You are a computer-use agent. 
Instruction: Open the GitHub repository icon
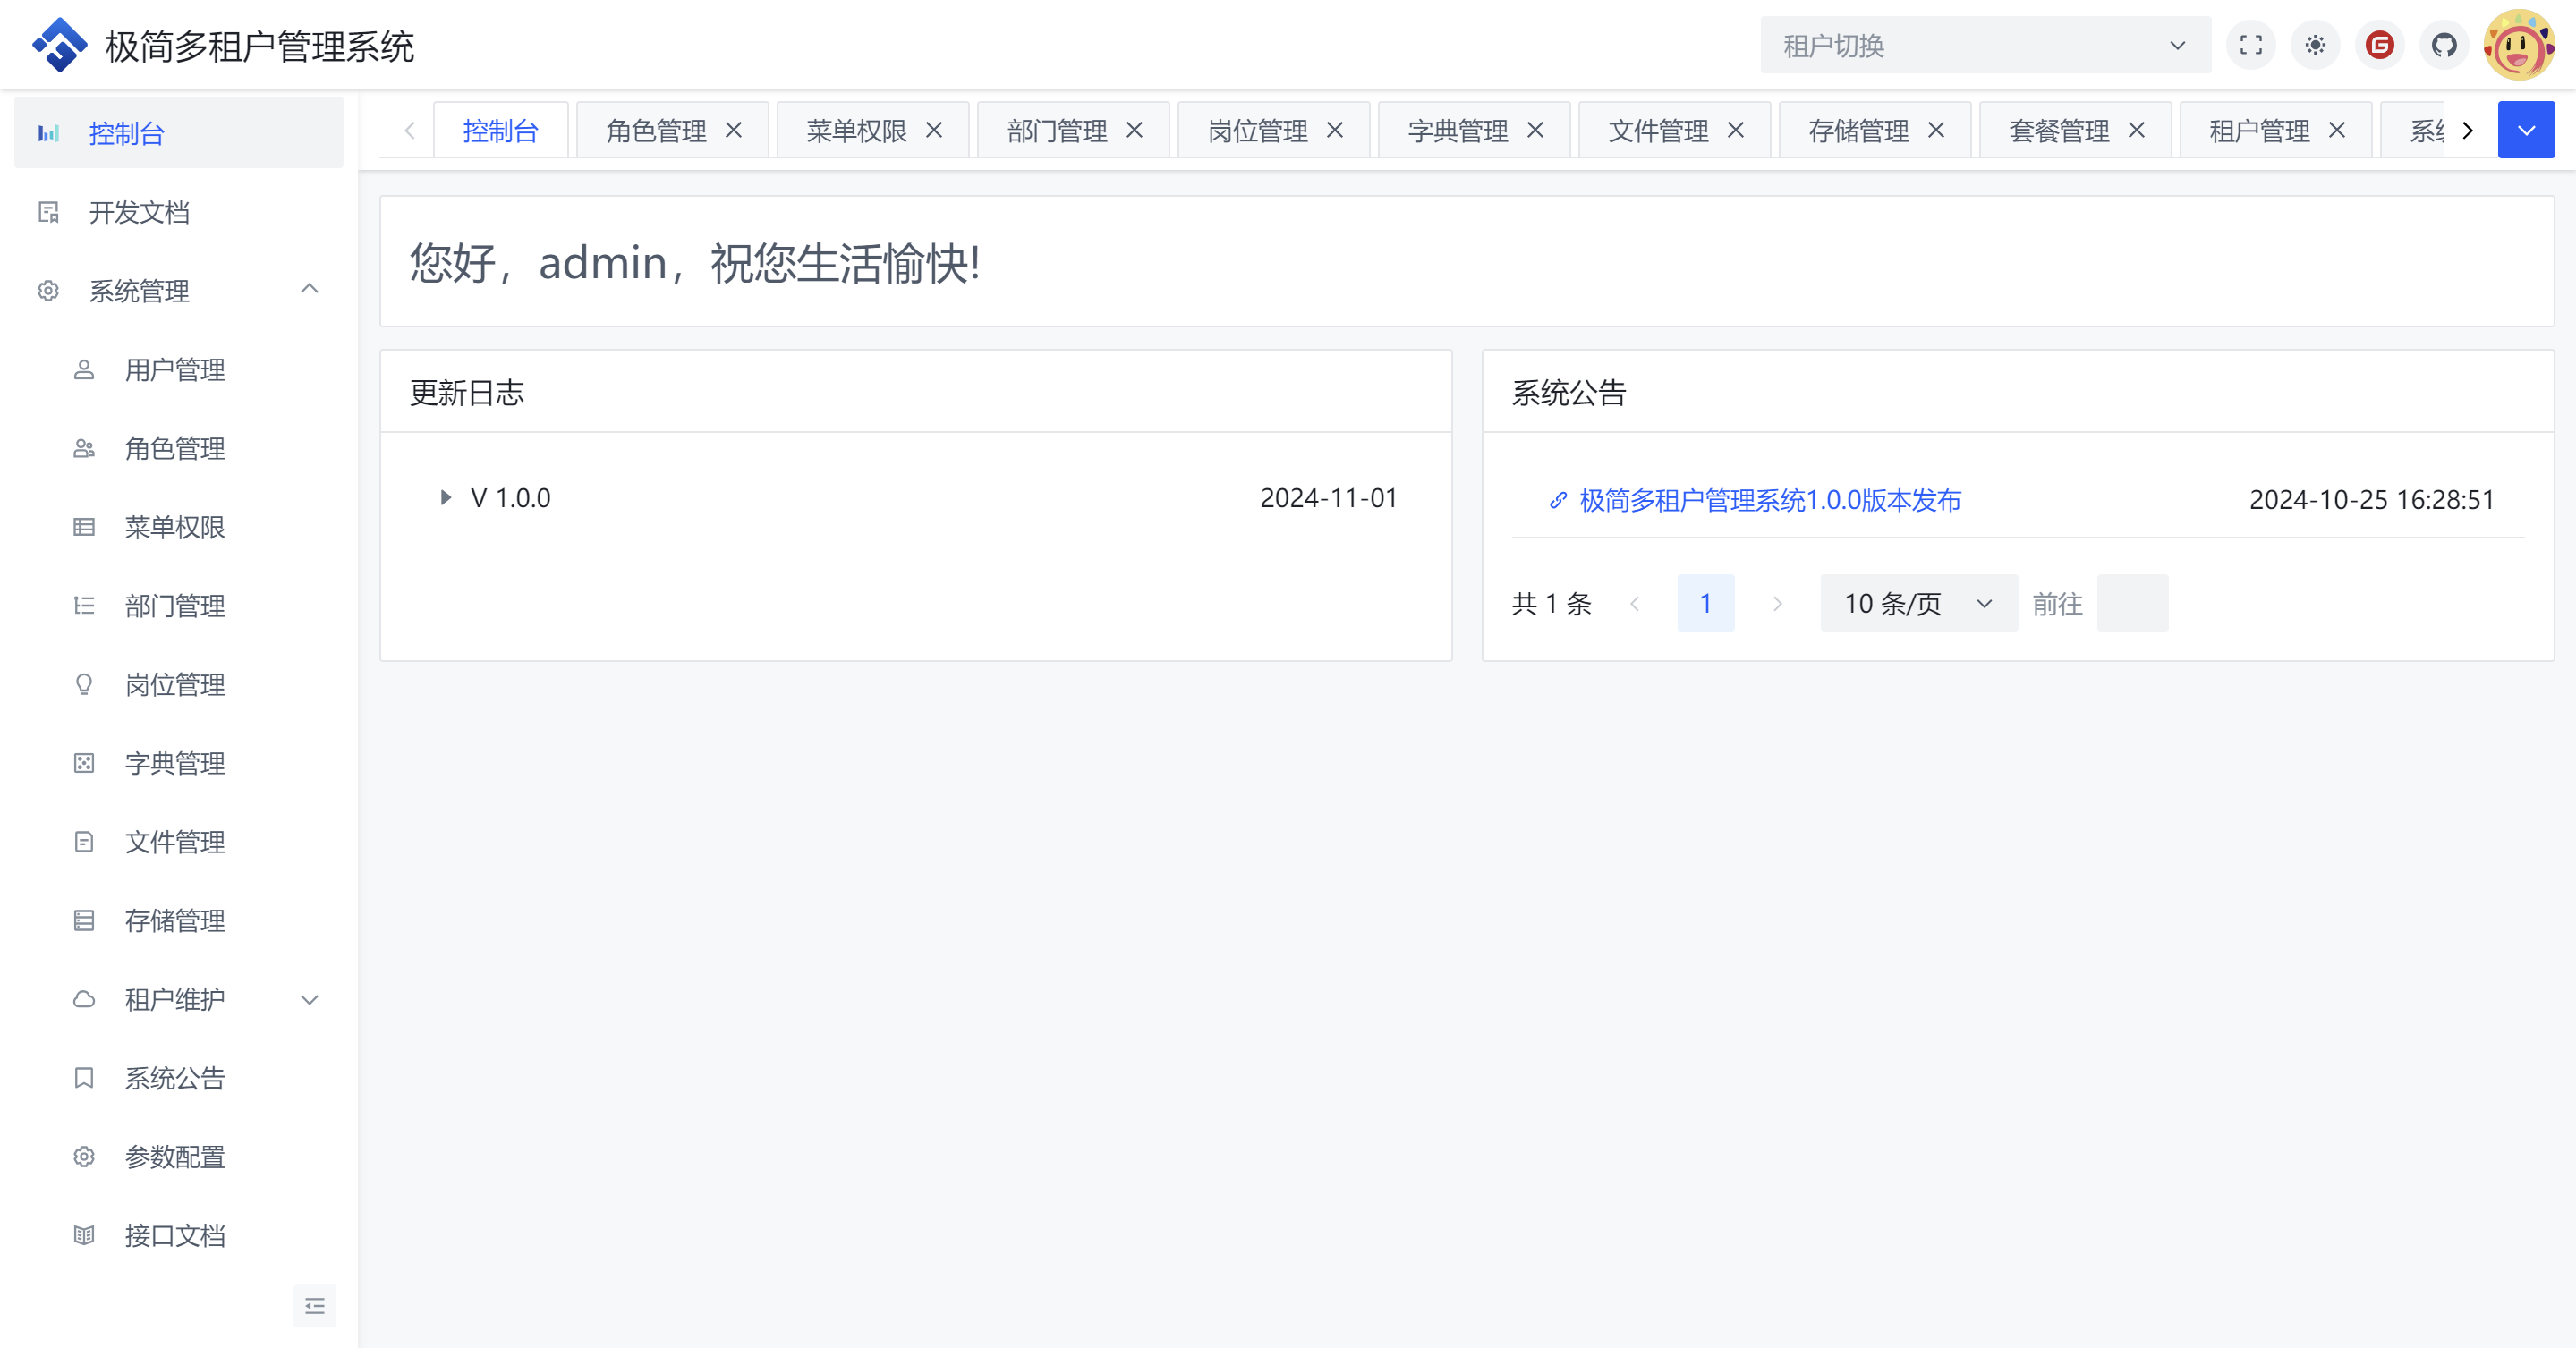(x=2444, y=45)
